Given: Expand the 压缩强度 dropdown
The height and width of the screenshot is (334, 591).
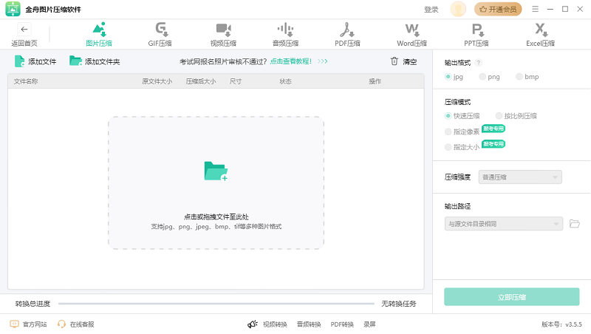Looking at the screenshot, I should [x=522, y=177].
